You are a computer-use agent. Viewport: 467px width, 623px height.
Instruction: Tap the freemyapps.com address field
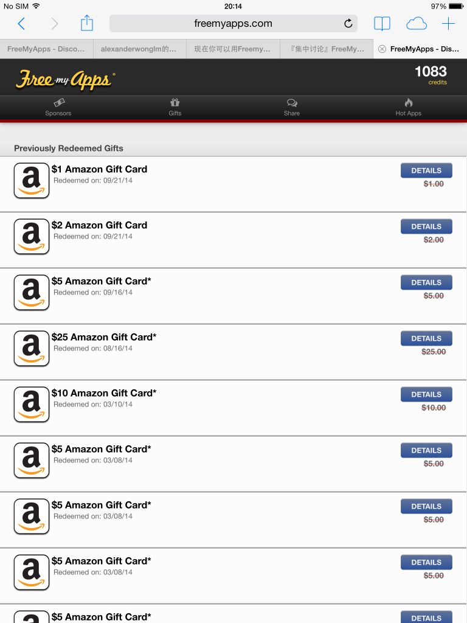[233, 24]
